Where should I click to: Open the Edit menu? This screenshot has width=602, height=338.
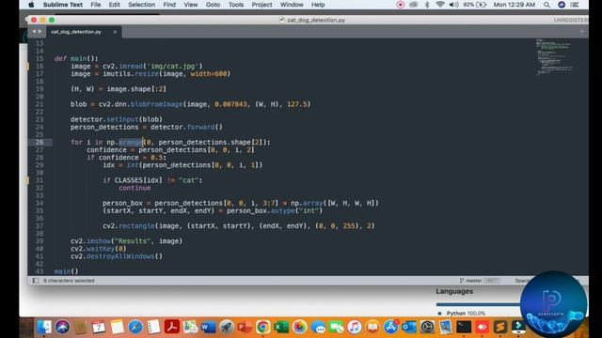[x=114, y=5]
